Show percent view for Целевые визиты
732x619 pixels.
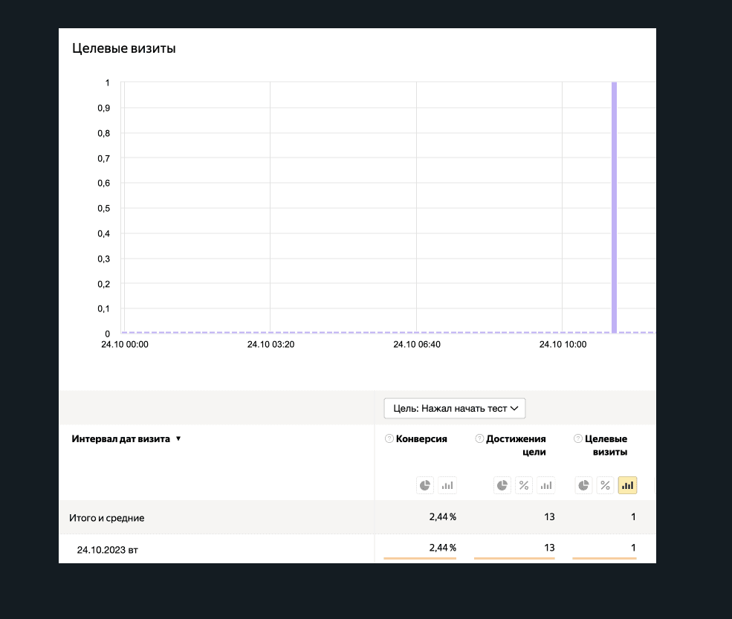(606, 485)
